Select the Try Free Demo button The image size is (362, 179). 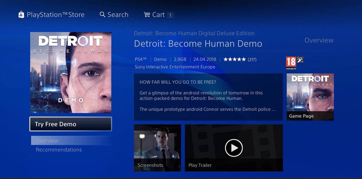(71, 124)
